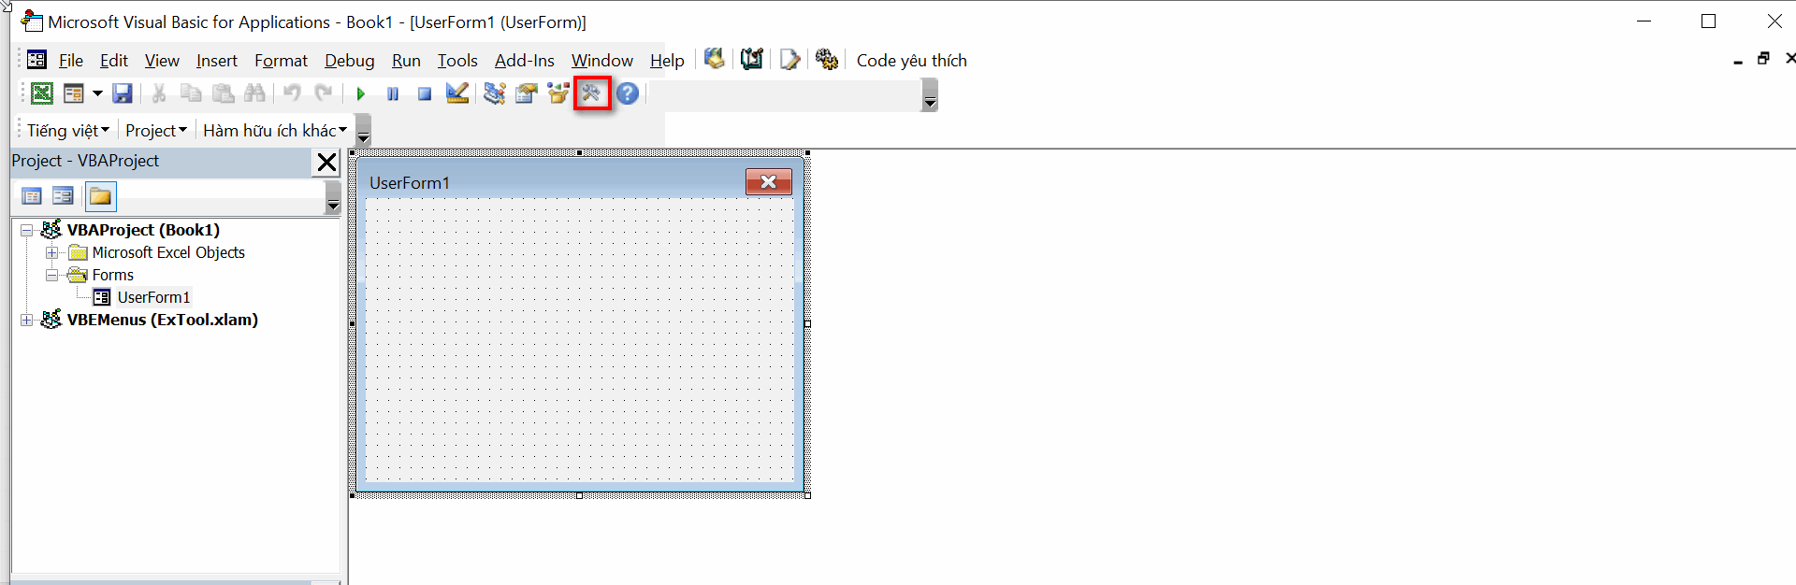Select VBEMenus (ExTool.xlam) project node
The height and width of the screenshot is (585, 1796).
(163, 320)
